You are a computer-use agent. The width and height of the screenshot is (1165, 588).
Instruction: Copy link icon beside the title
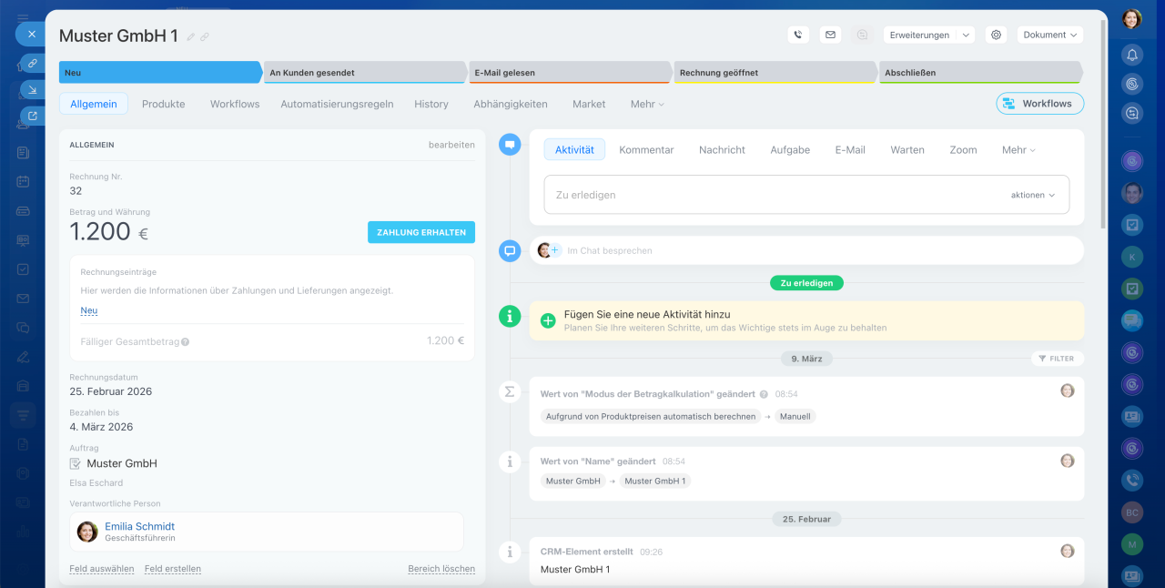tap(205, 37)
